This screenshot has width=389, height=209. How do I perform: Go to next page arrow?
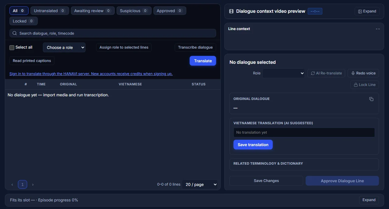pos(33,184)
